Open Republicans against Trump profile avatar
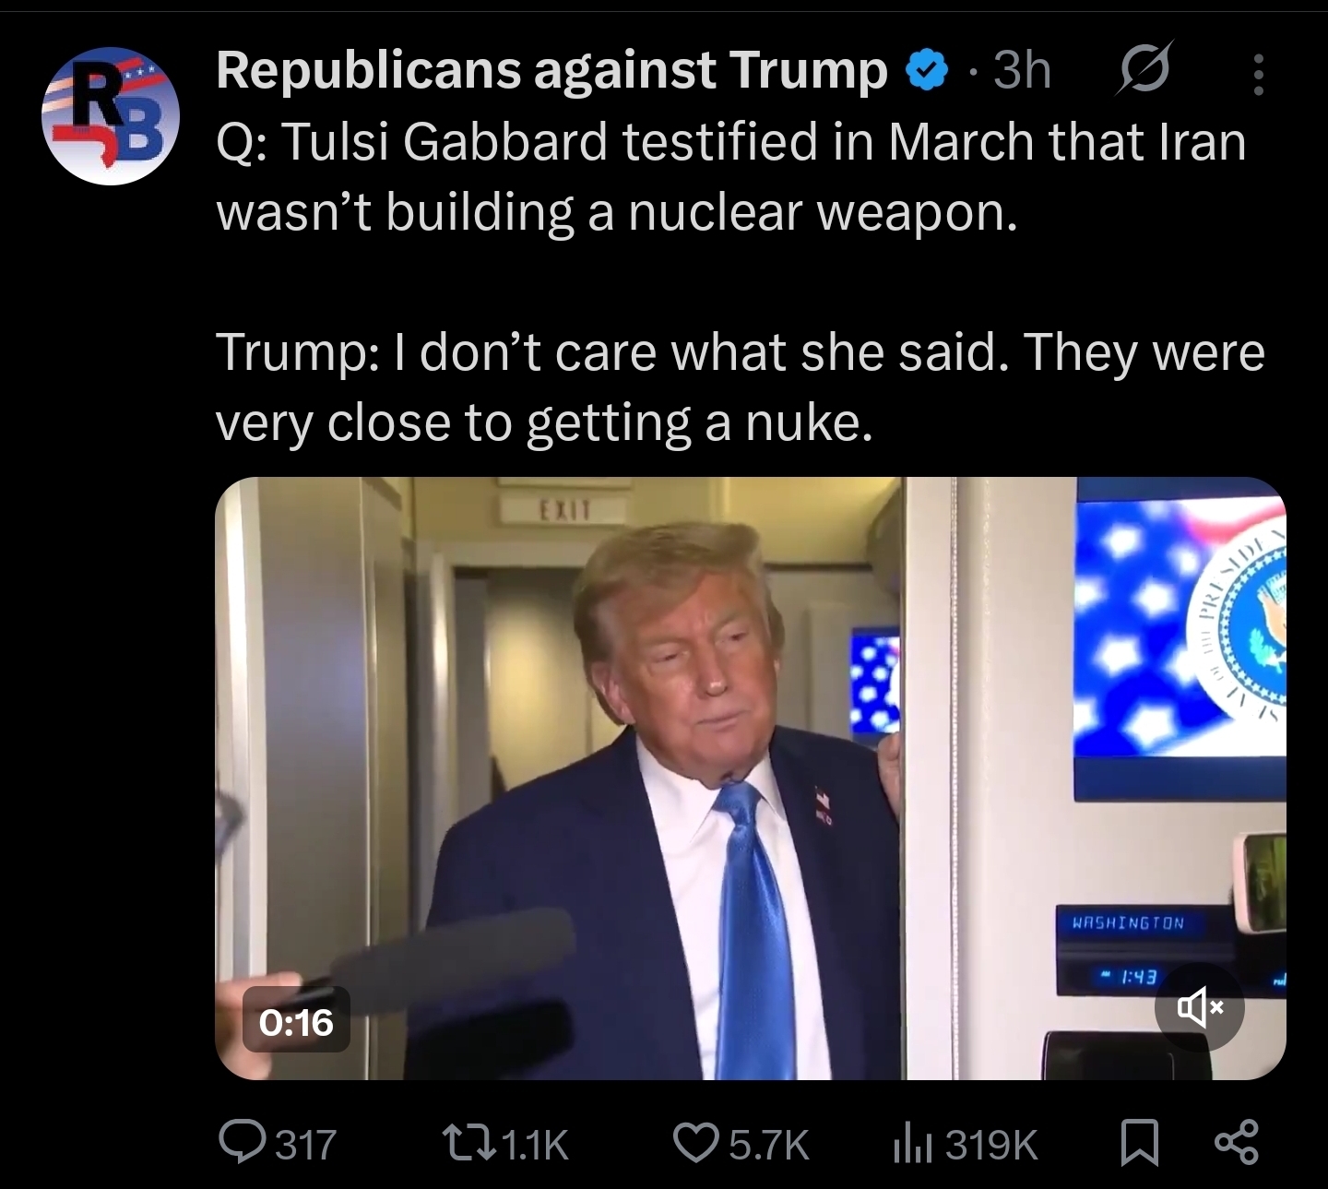Screen dimensions: 1328x1189 tap(110, 116)
